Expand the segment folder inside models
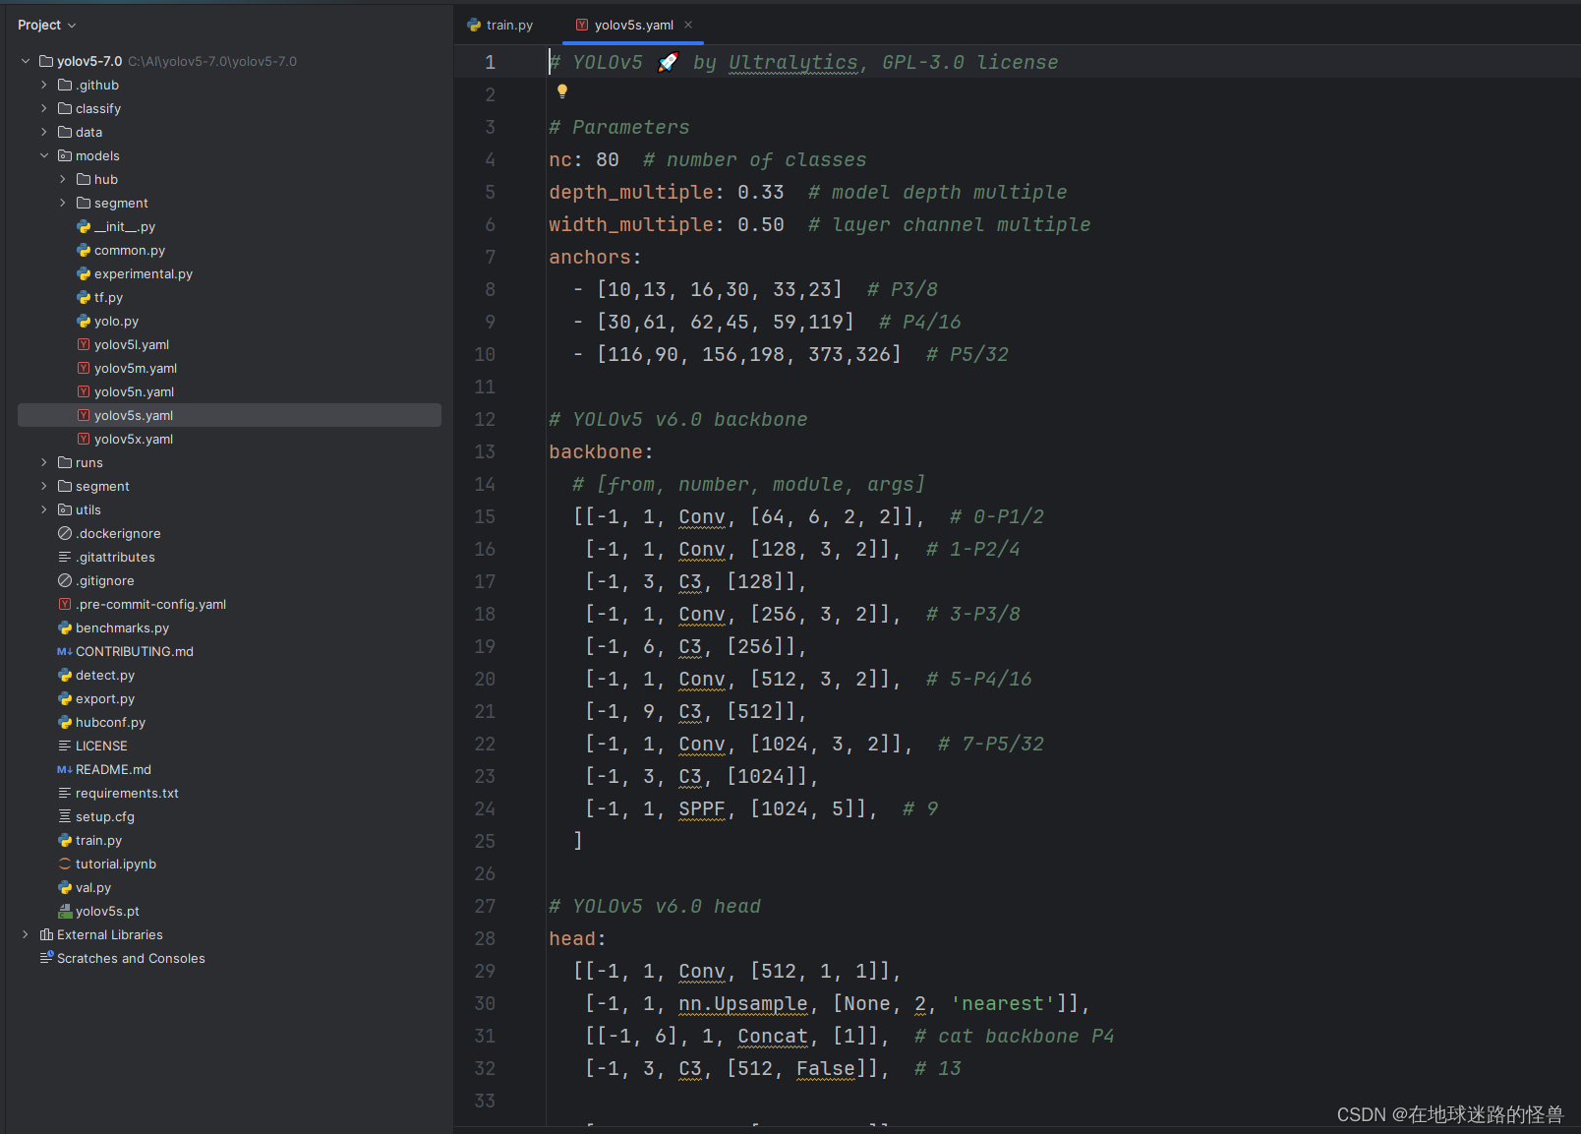 tap(63, 203)
